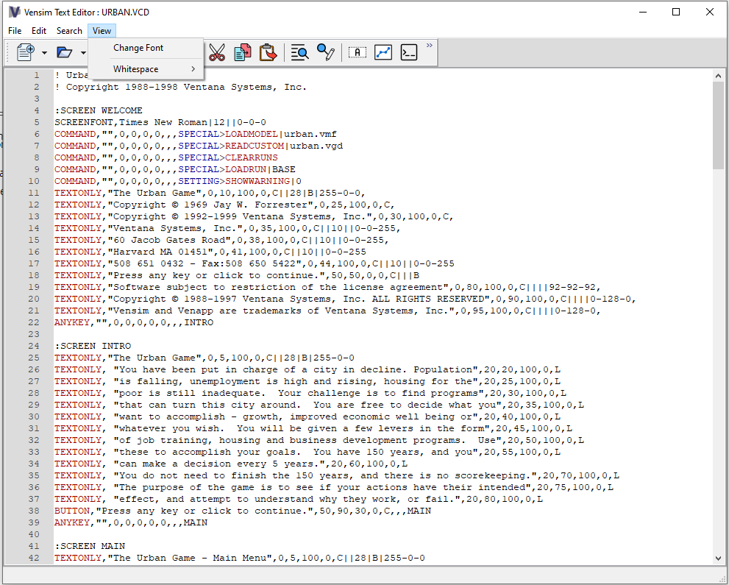This screenshot has height=585, width=729.
Task: Open the File menu
Action: click(15, 31)
